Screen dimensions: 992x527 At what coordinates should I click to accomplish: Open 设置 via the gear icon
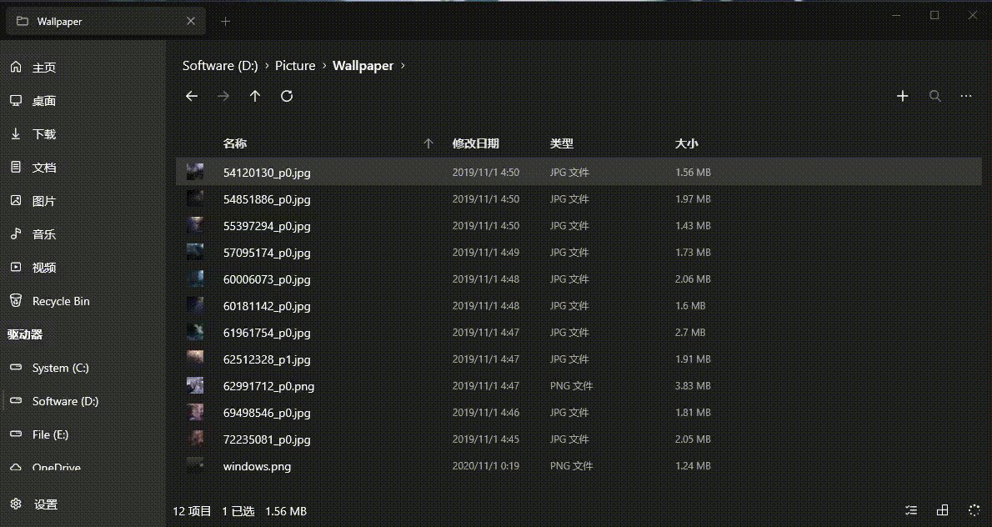pyautogui.click(x=15, y=504)
